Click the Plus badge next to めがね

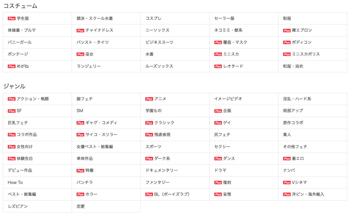click(11, 66)
